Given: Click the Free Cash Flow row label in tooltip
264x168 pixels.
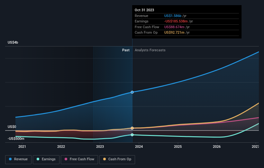Looking at the screenshot, I should pos(147,27).
